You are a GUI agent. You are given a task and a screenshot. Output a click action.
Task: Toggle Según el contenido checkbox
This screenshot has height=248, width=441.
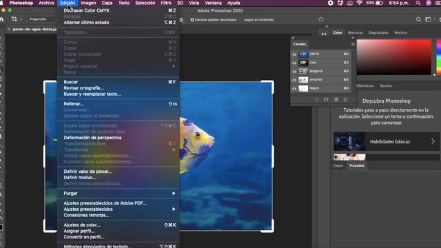pyautogui.click(x=241, y=20)
